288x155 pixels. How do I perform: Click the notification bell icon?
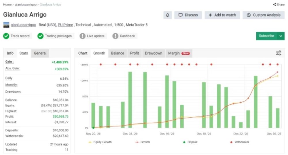click(x=168, y=15)
